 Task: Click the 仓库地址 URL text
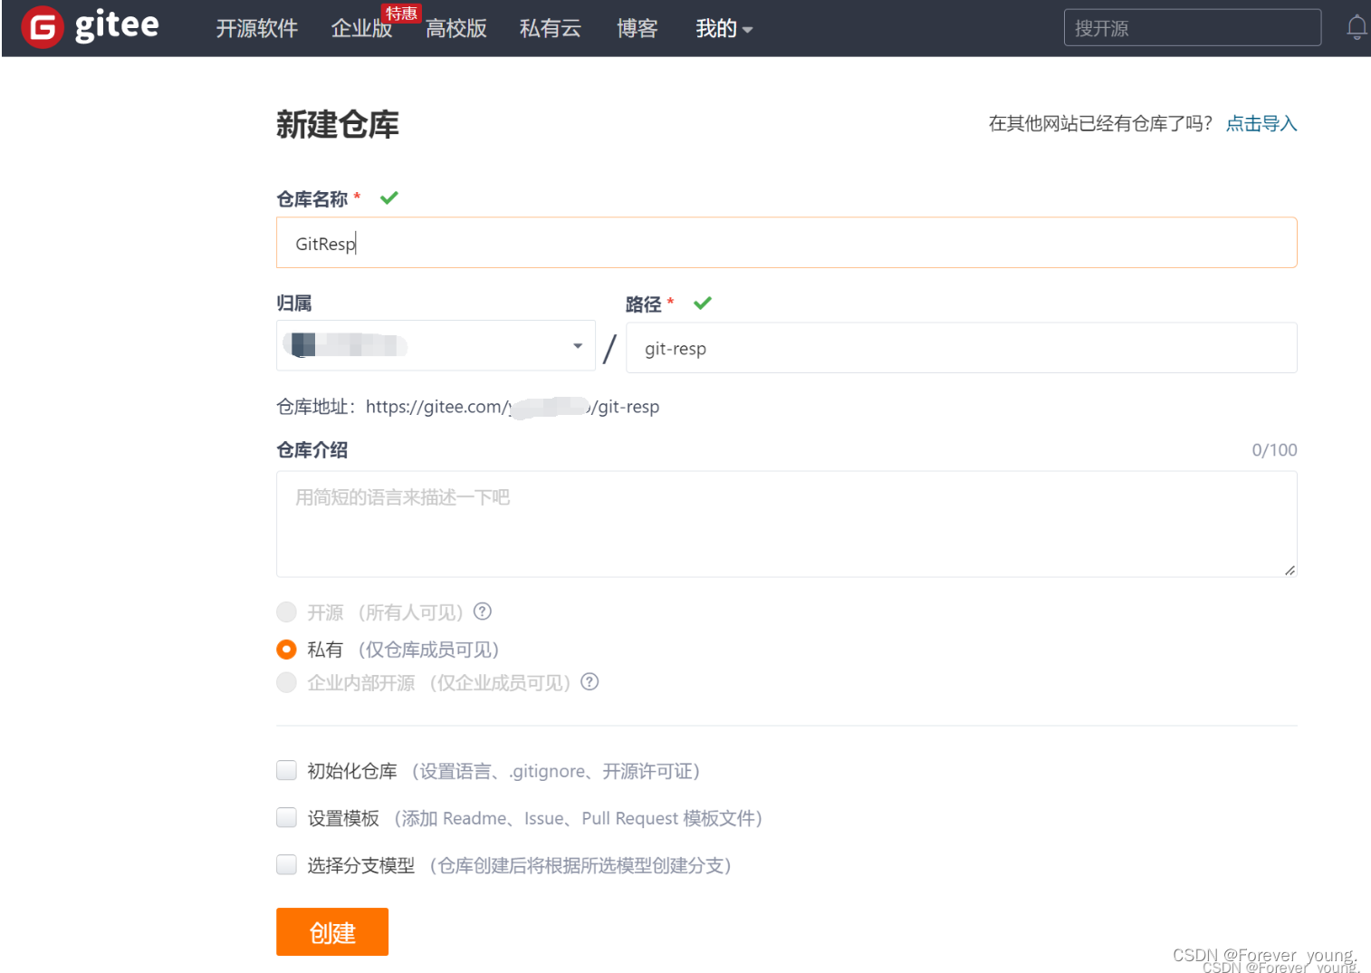(x=513, y=407)
